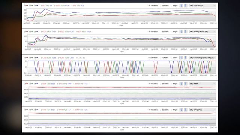This screenshot has width=240, height=135.
Task: Toggle blue series checkbox in CPU [RPM] chart
Action: pyautogui.click(x=35, y=84)
